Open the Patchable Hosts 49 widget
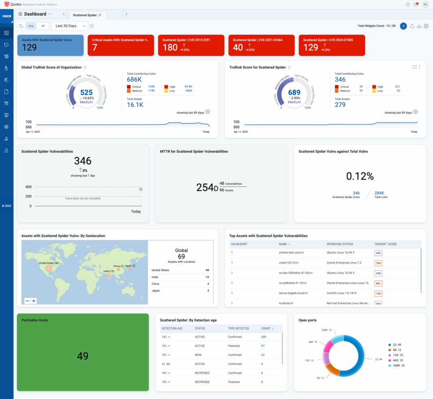Viewport: 433px width, 399px height. (x=83, y=352)
